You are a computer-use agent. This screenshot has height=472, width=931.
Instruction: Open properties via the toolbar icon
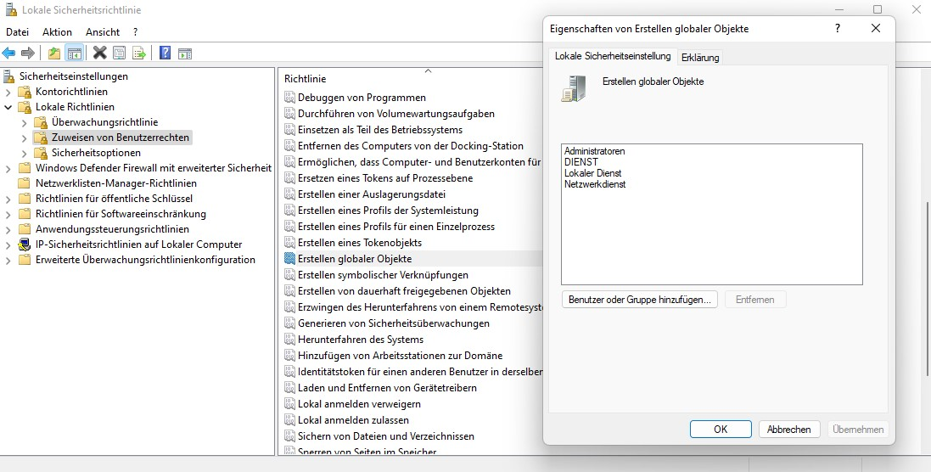[119, 53]
